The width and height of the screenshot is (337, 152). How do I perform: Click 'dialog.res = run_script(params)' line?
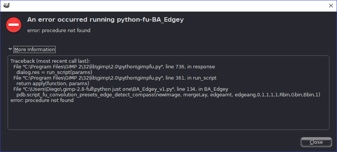[54, 72]
